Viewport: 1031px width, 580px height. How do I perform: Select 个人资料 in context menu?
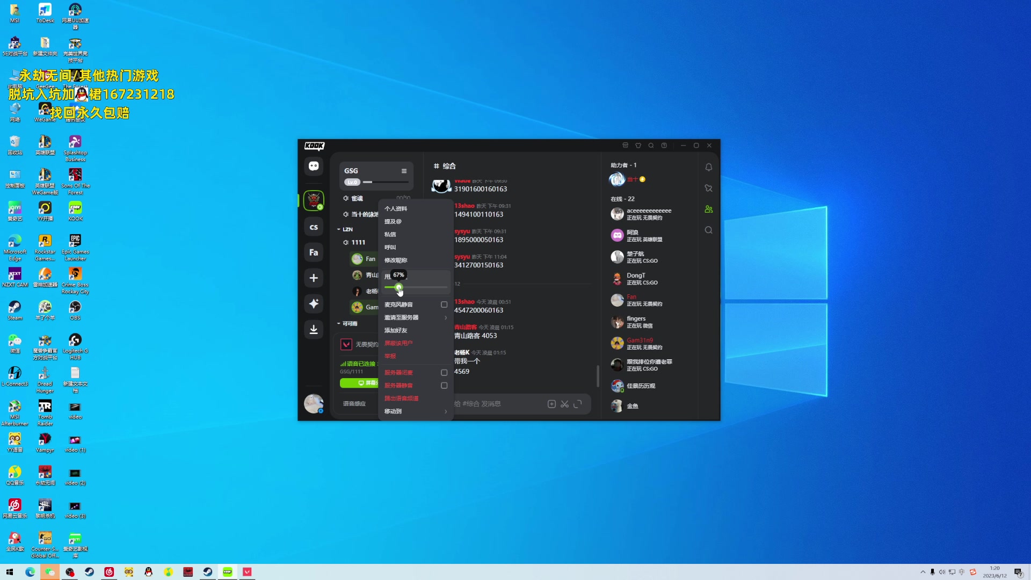click(416, 208)
